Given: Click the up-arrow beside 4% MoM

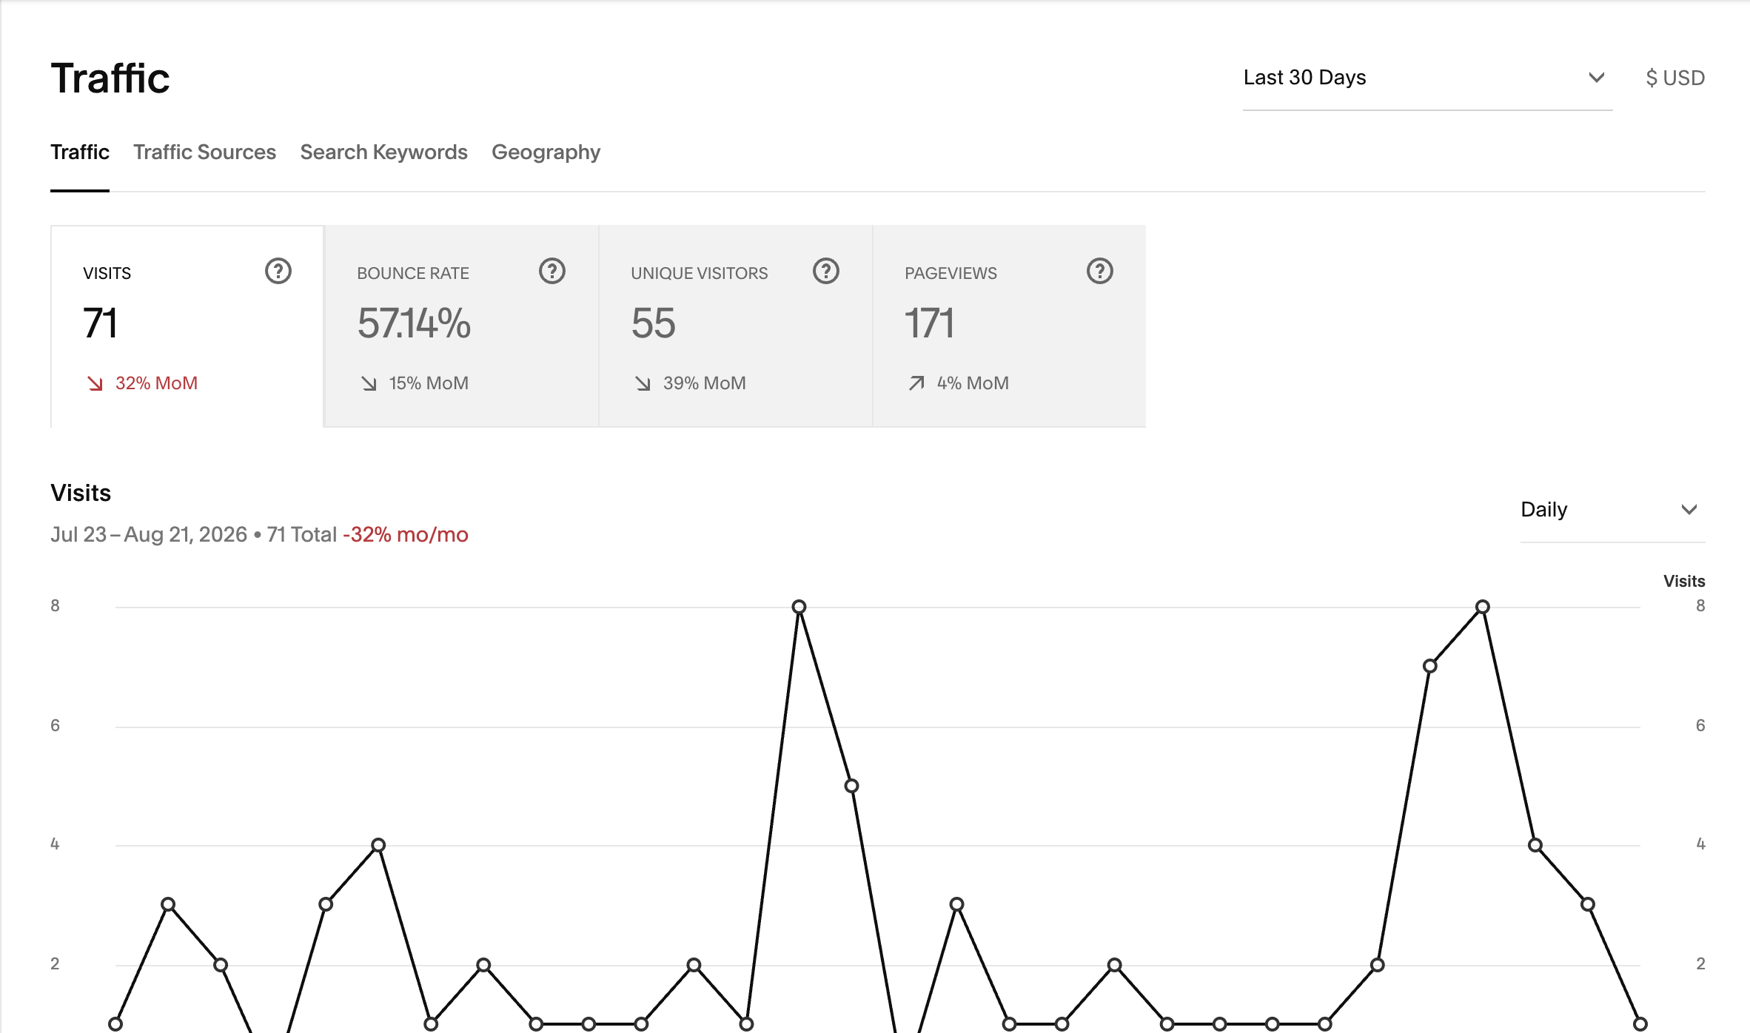Looking at the screenshot, I should [916, 383].
